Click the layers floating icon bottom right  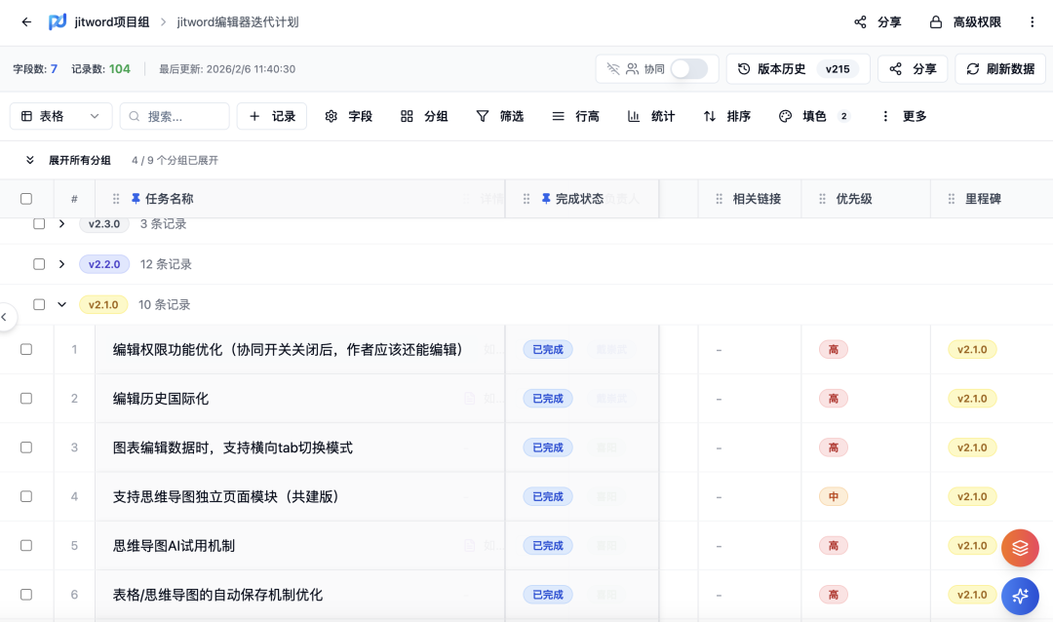coord(1020,547)
